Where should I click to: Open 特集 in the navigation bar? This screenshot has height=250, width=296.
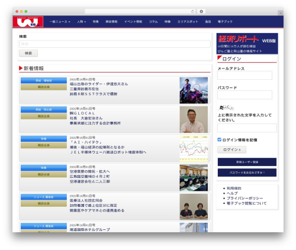tap(96, 22)
